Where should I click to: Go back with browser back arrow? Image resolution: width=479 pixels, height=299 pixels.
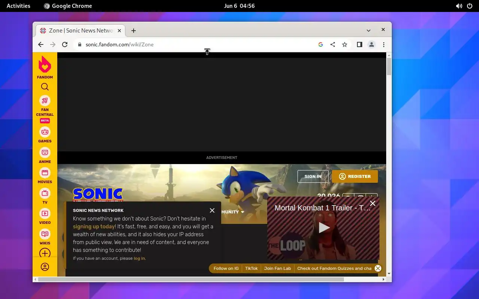[41, 44]
